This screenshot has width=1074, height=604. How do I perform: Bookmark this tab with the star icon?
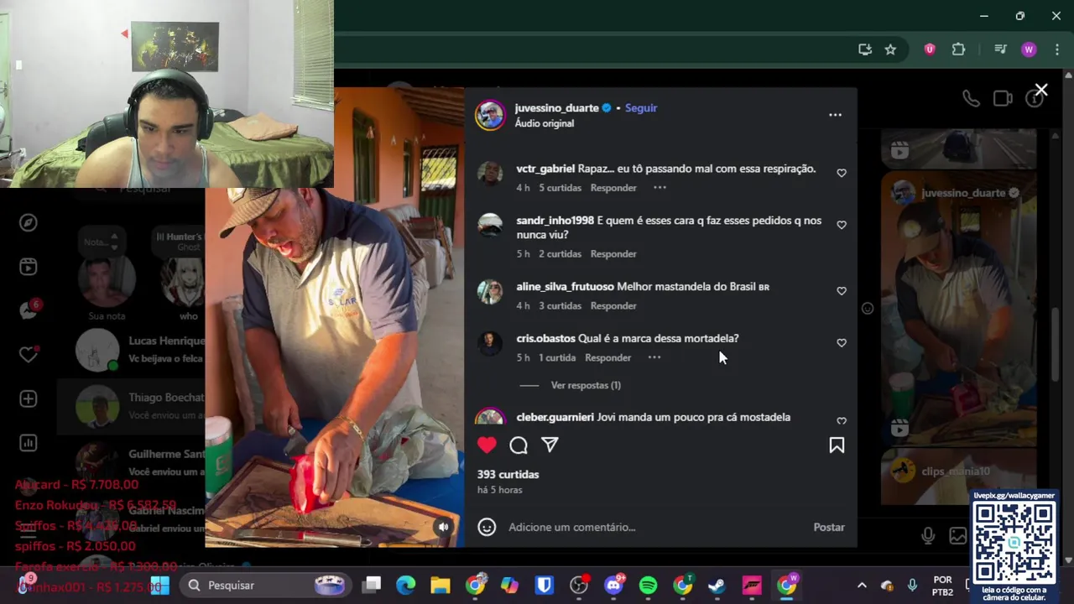pos(890,49)
